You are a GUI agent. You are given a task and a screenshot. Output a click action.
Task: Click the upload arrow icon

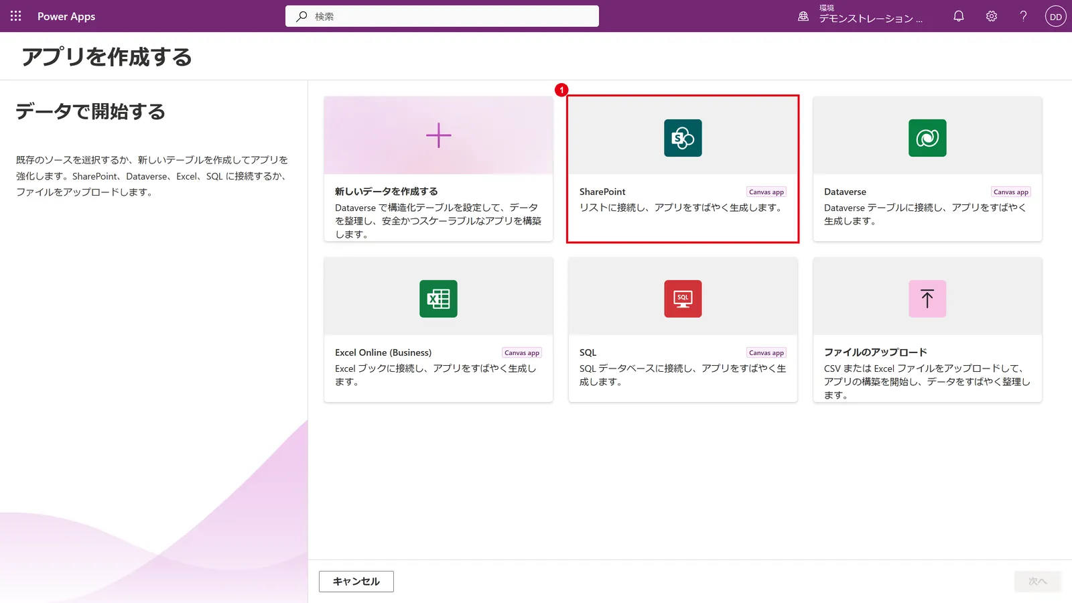coord(927,299)
